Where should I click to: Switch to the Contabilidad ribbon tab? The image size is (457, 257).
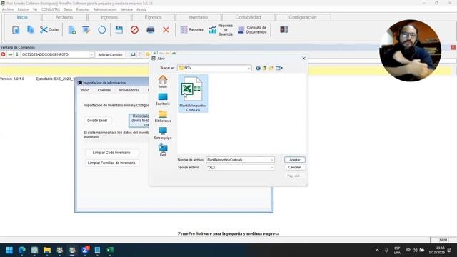coord(248,17)
